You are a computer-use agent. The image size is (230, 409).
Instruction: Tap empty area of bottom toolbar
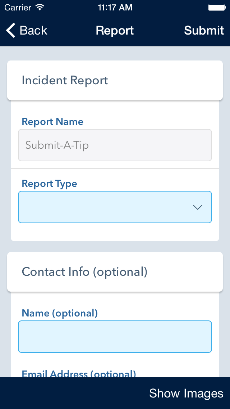(73, 393)
